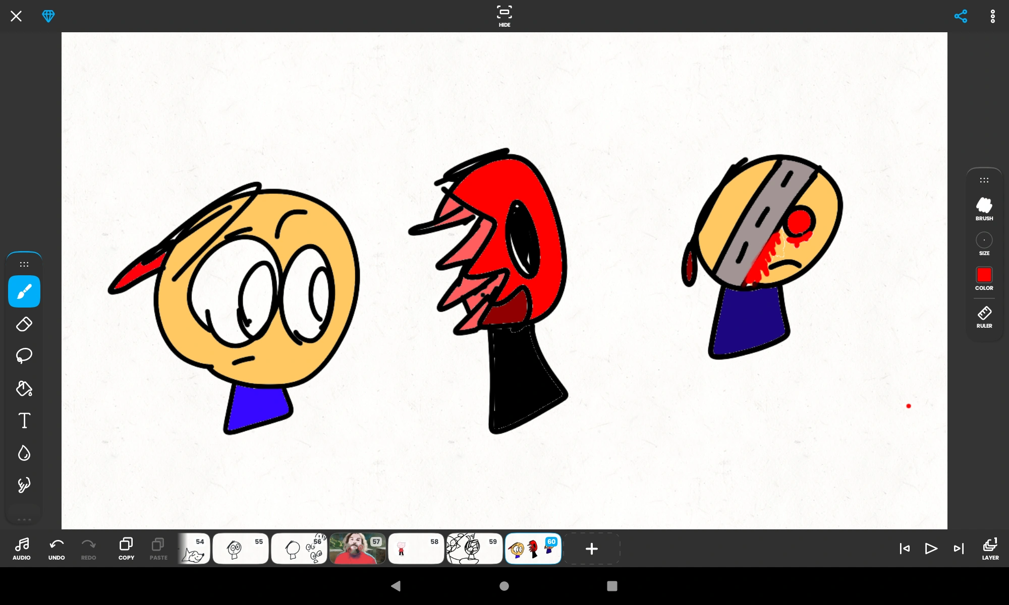Select the Lasso selection tool
Viewport: 1009px width, 605px height.
point(24,356)
